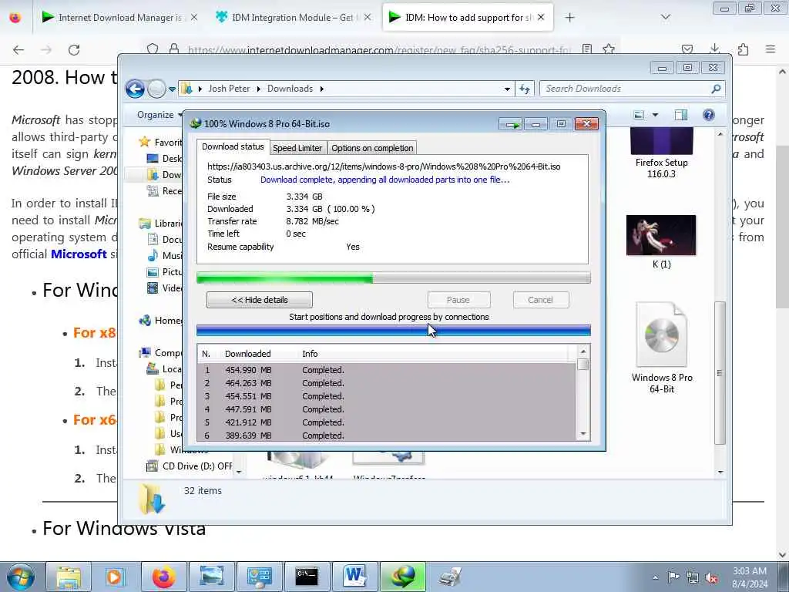The image size is (789, 592).
Task: Click the Firefox taskbar icon
Action: coord(163,577)
